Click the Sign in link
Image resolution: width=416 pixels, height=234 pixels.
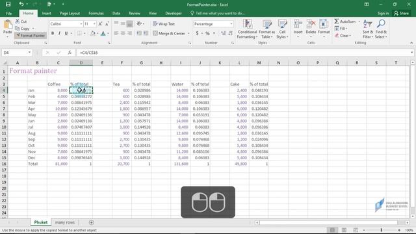point(383,13)
